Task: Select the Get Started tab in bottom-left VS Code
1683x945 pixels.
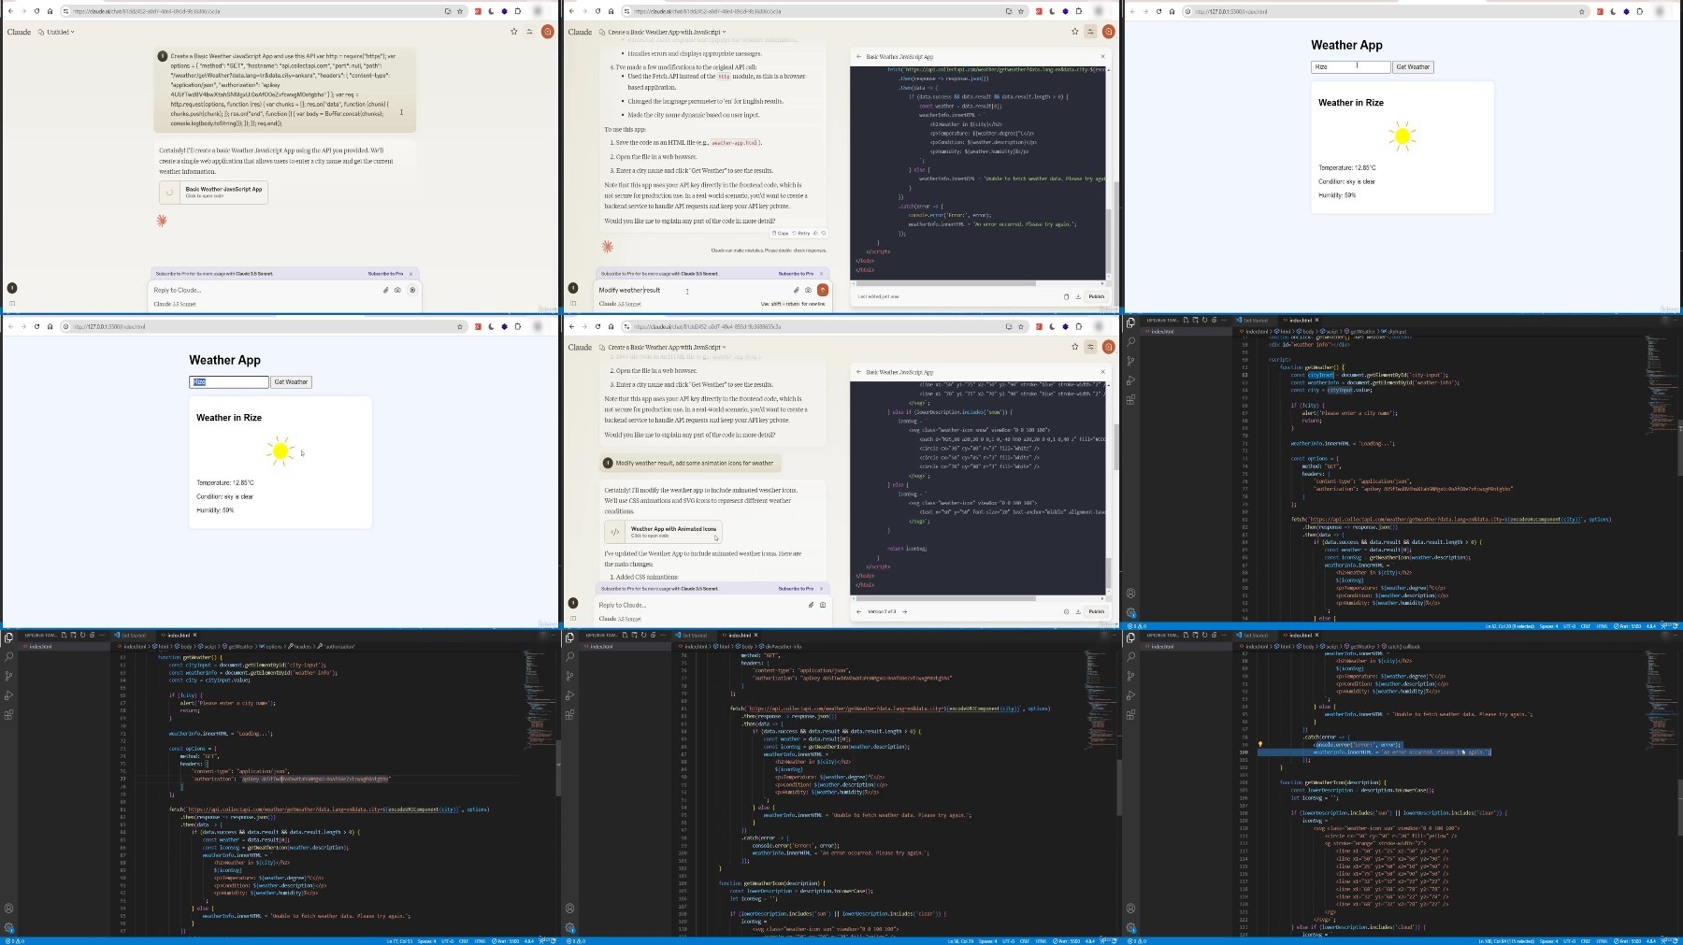Action: pyautogui.click(x=133, y=635)
